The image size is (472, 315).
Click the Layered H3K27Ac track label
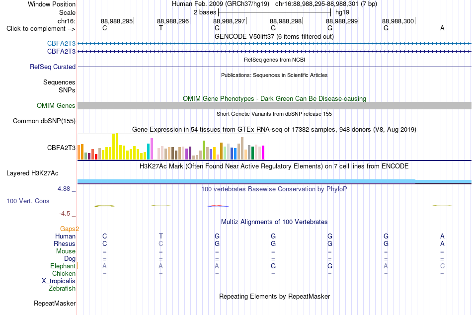click(32, 173)
